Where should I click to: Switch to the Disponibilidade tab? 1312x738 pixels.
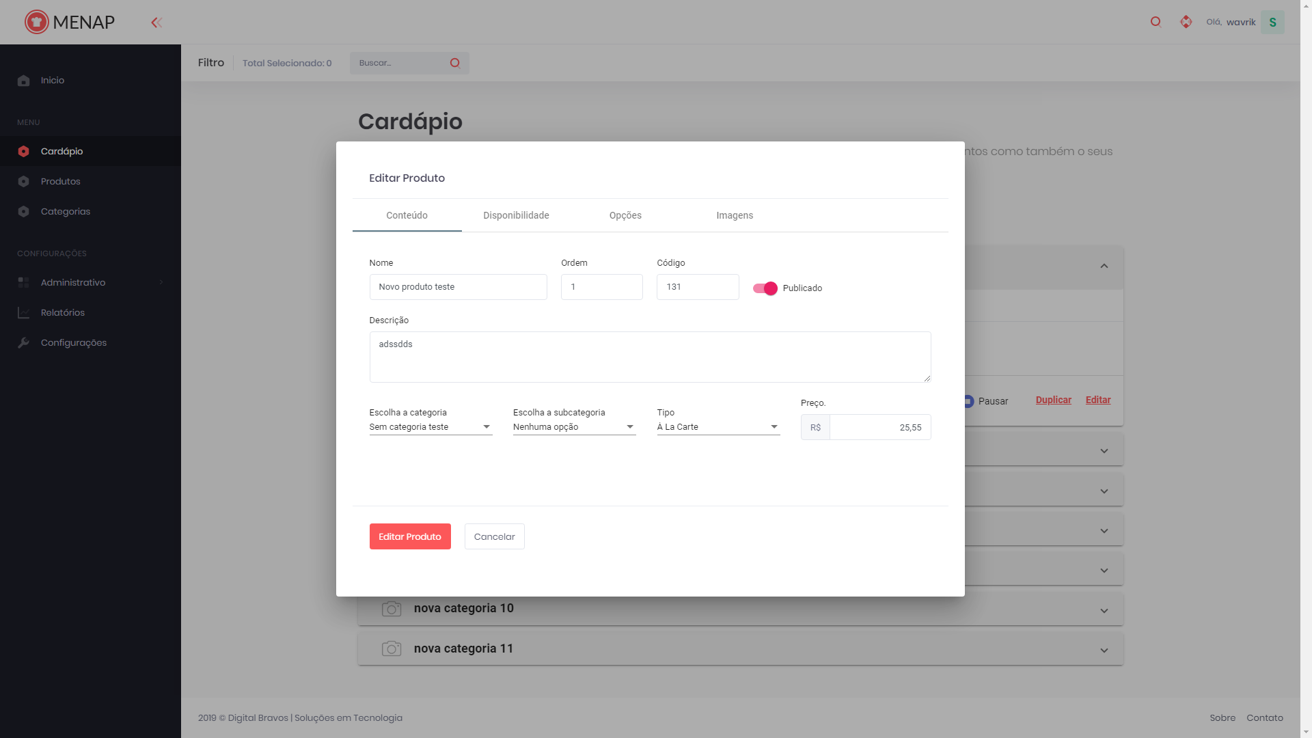[x=516, y=215]
